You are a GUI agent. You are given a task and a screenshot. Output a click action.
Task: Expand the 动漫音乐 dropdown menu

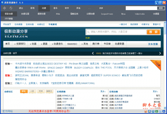point(57,44)
